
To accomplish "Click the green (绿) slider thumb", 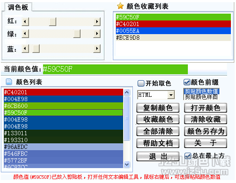I will point(77,34).
